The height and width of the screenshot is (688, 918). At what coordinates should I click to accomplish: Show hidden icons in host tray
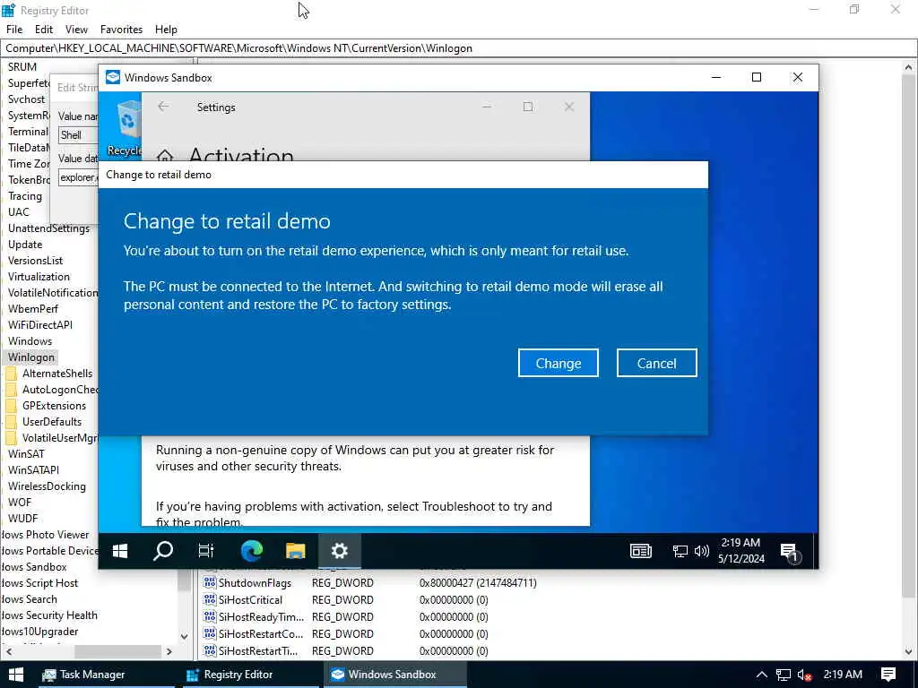pyautogui.click(x=762, y=675)
